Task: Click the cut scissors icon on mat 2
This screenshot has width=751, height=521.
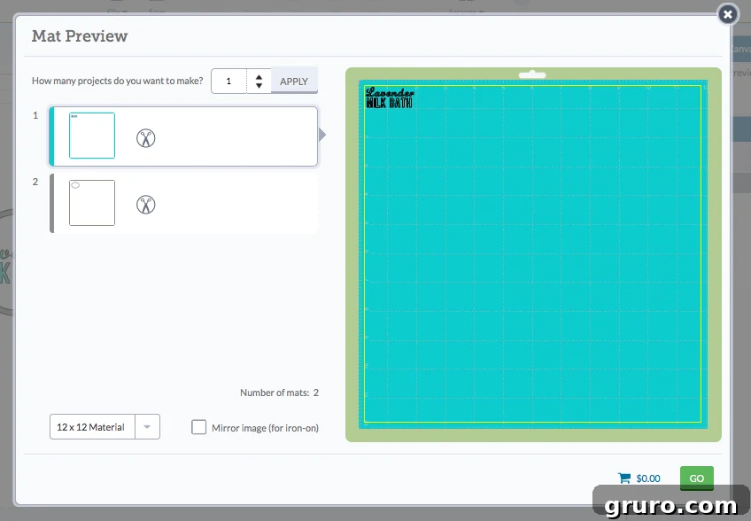Action: pos(145,206)
